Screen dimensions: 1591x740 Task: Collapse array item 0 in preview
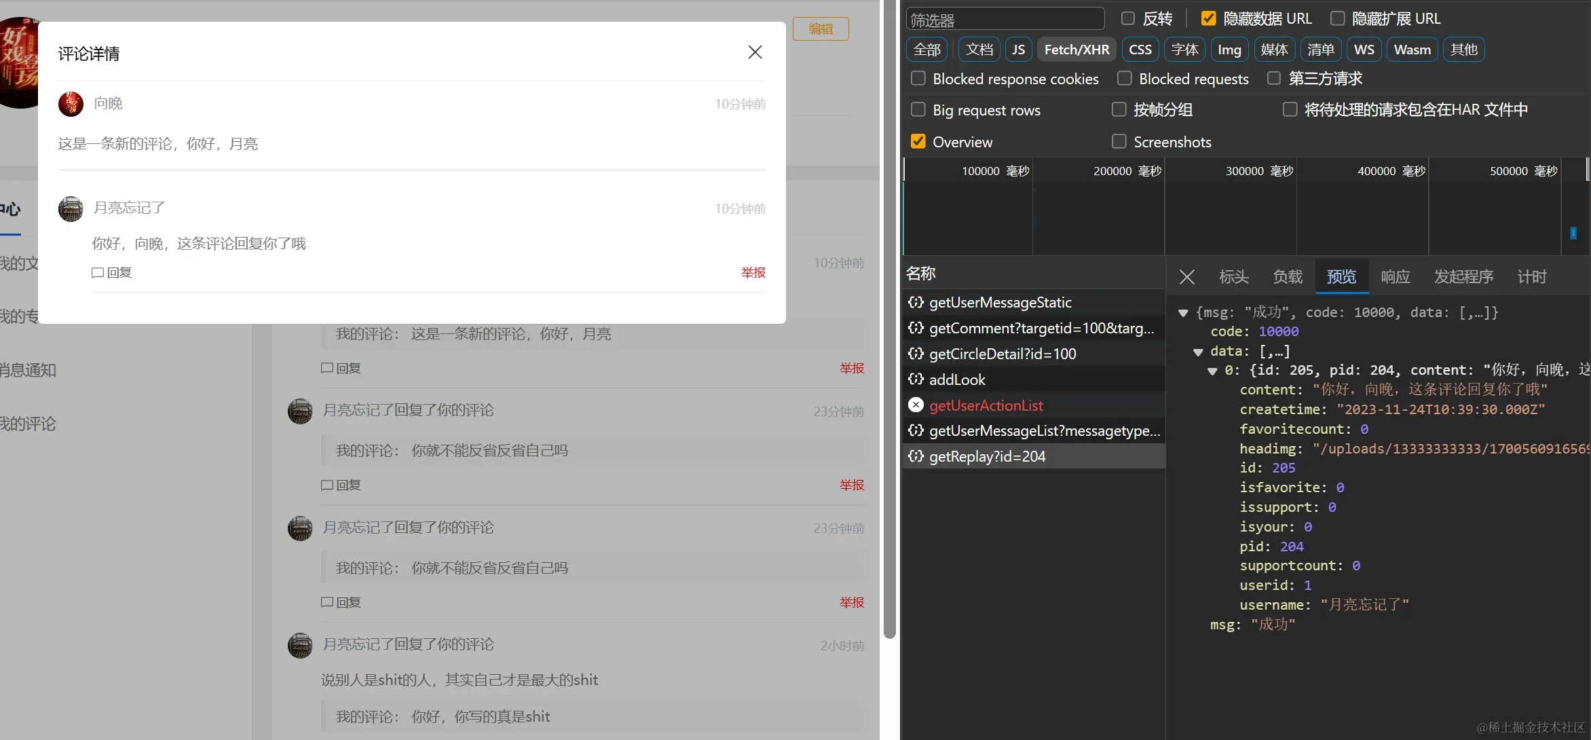pyautogui.click(x=1212, y=371)
